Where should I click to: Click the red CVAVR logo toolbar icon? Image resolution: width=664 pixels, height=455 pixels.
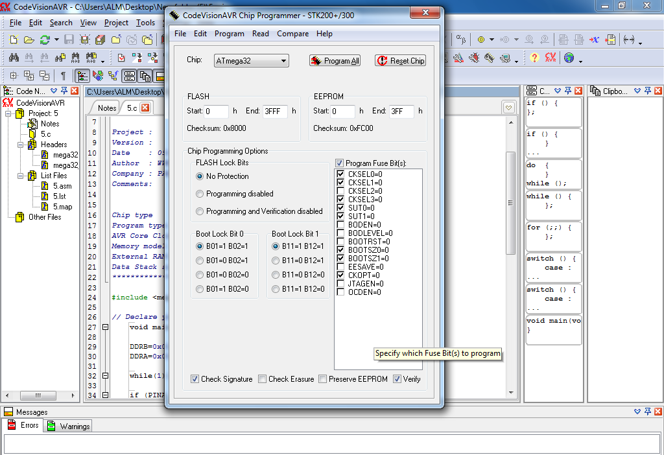[x=551, y=58]
